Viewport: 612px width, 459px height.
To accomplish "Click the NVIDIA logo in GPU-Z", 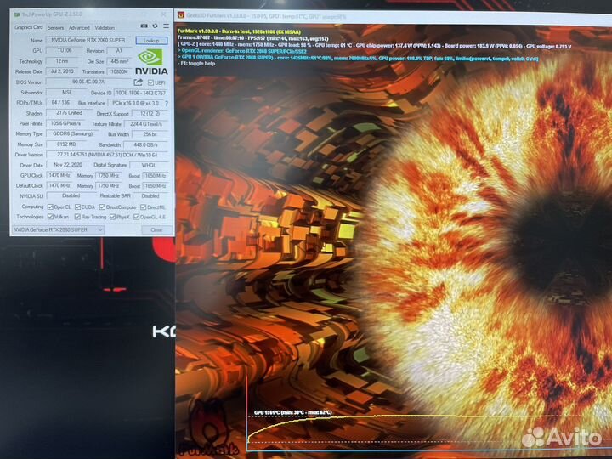I will pyautogui.click(x=151, y=62).
